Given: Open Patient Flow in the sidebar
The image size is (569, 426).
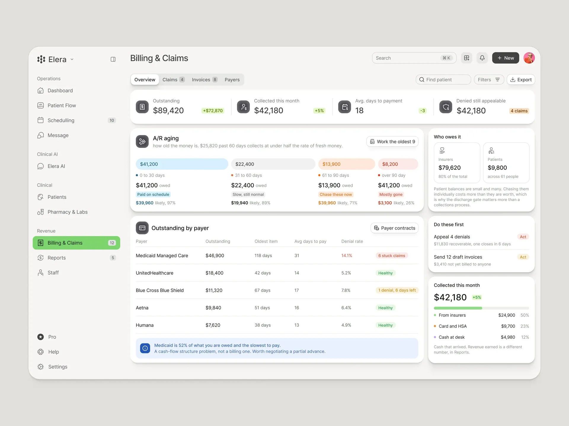Looking at the screenshot, I should [x=76, y=105].
